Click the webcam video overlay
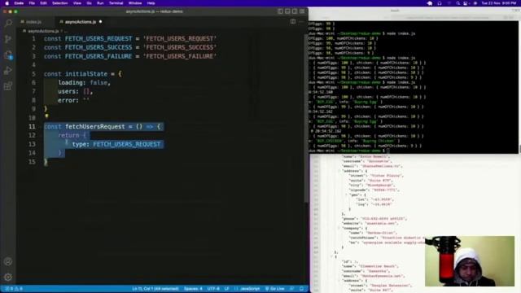Image resolution: width=521 pixels, height=293 pixels. 470,261
